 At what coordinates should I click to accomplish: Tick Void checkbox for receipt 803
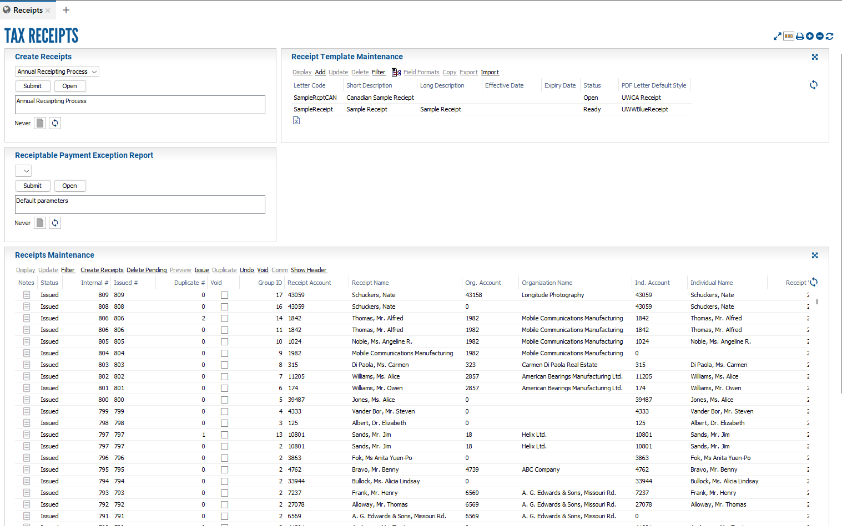[224, 365]
